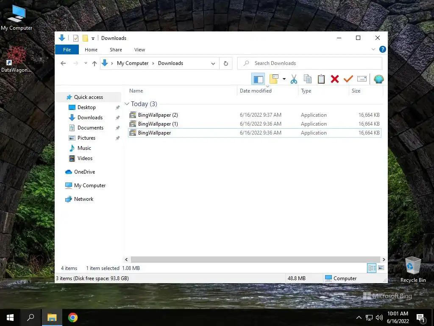434x326 pixels.
Task: Open My Computer desktop icon
Action: point(17,17)
